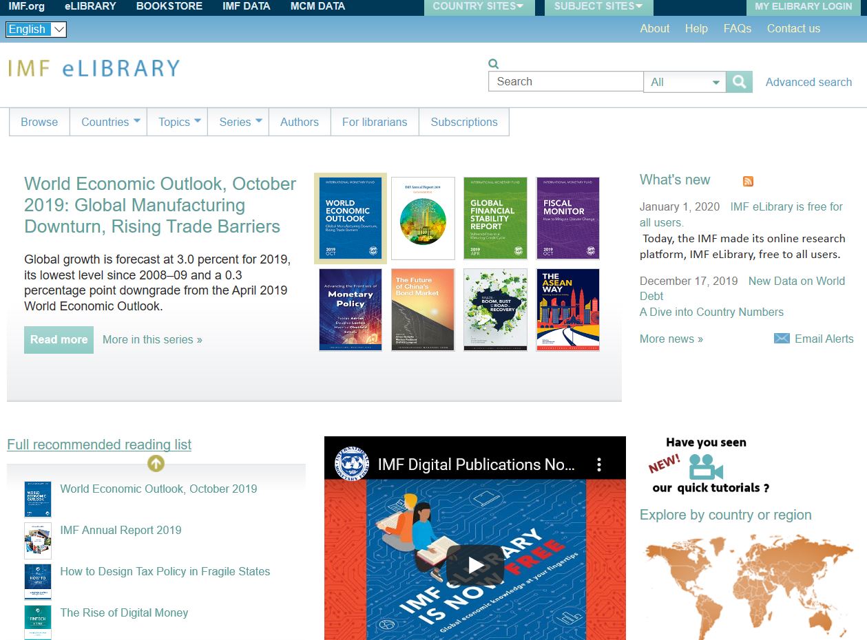Open A Dive into Country Numbers link
The height and width of the screenshot is (640, 867).
point(711,312)
